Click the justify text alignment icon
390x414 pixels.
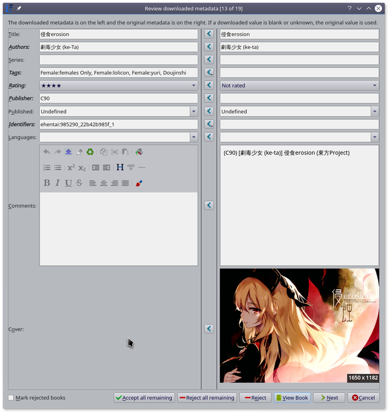125,183
